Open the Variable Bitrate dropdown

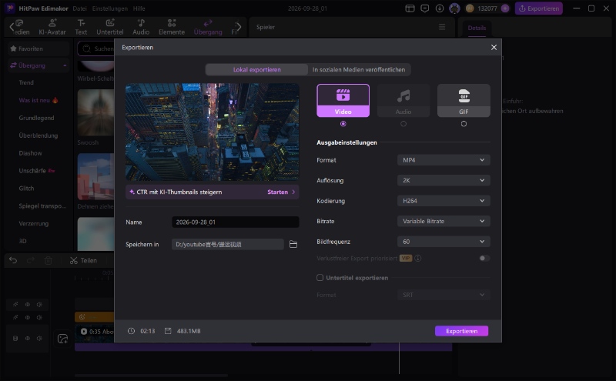[444, 221]
